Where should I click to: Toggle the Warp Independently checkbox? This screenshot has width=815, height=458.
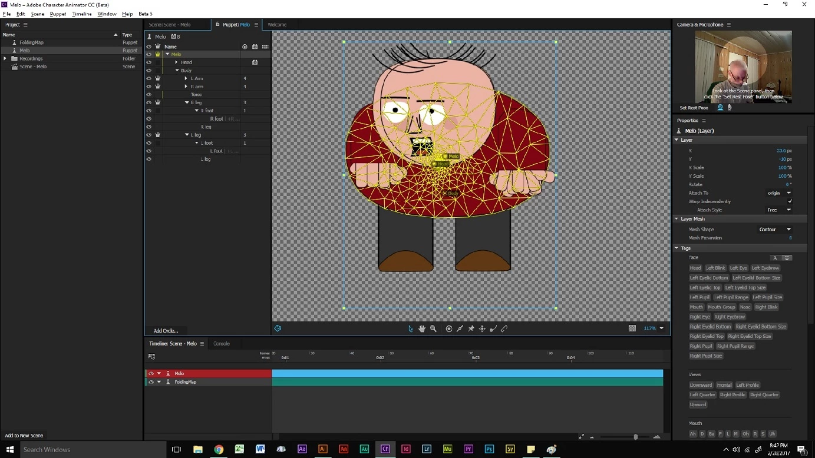[x=790, y=201]
